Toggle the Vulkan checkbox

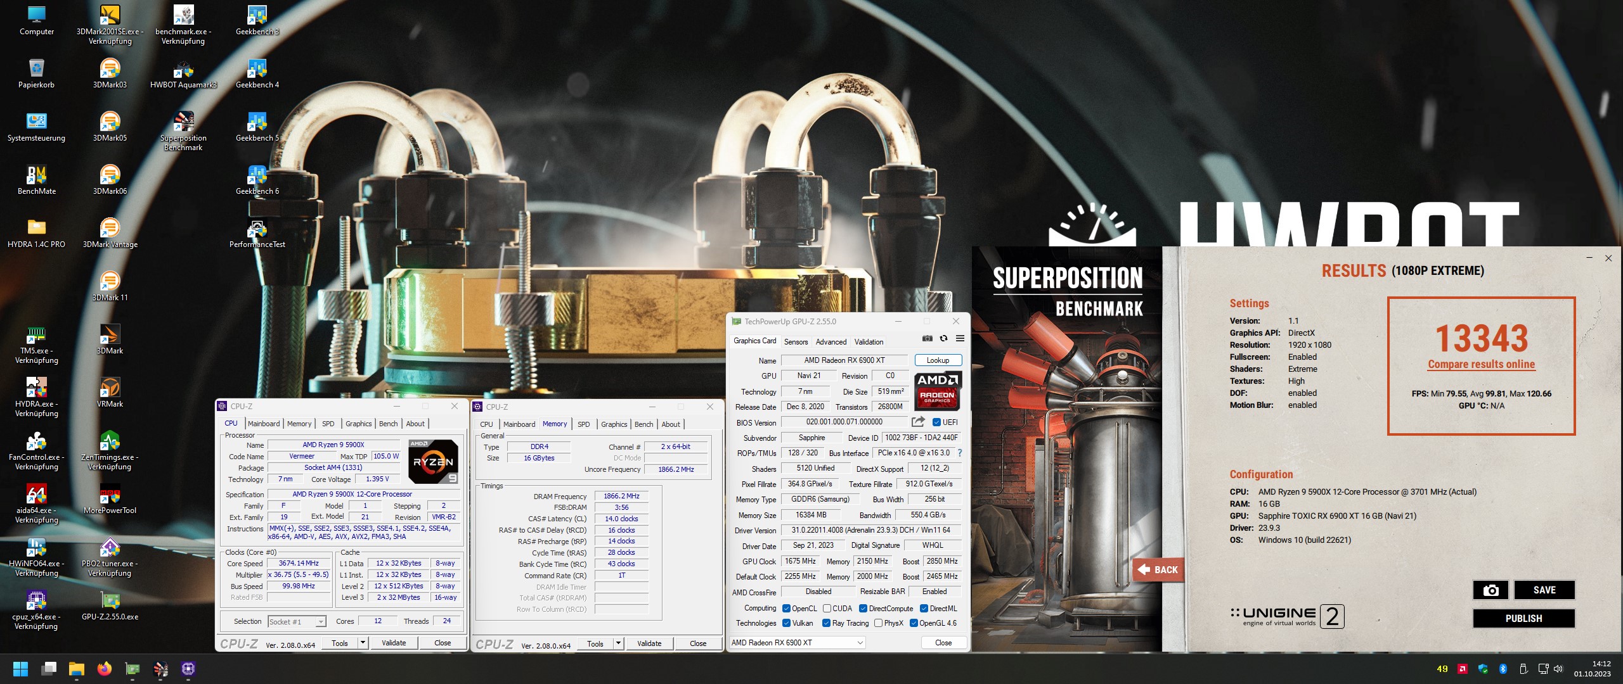tap(786, 623)
